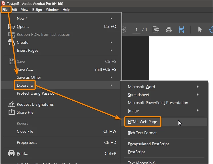The height and width of the screenshot is (164, 213).
Task: Expand the Export To submenu arrow
Action: pos(111,85)
